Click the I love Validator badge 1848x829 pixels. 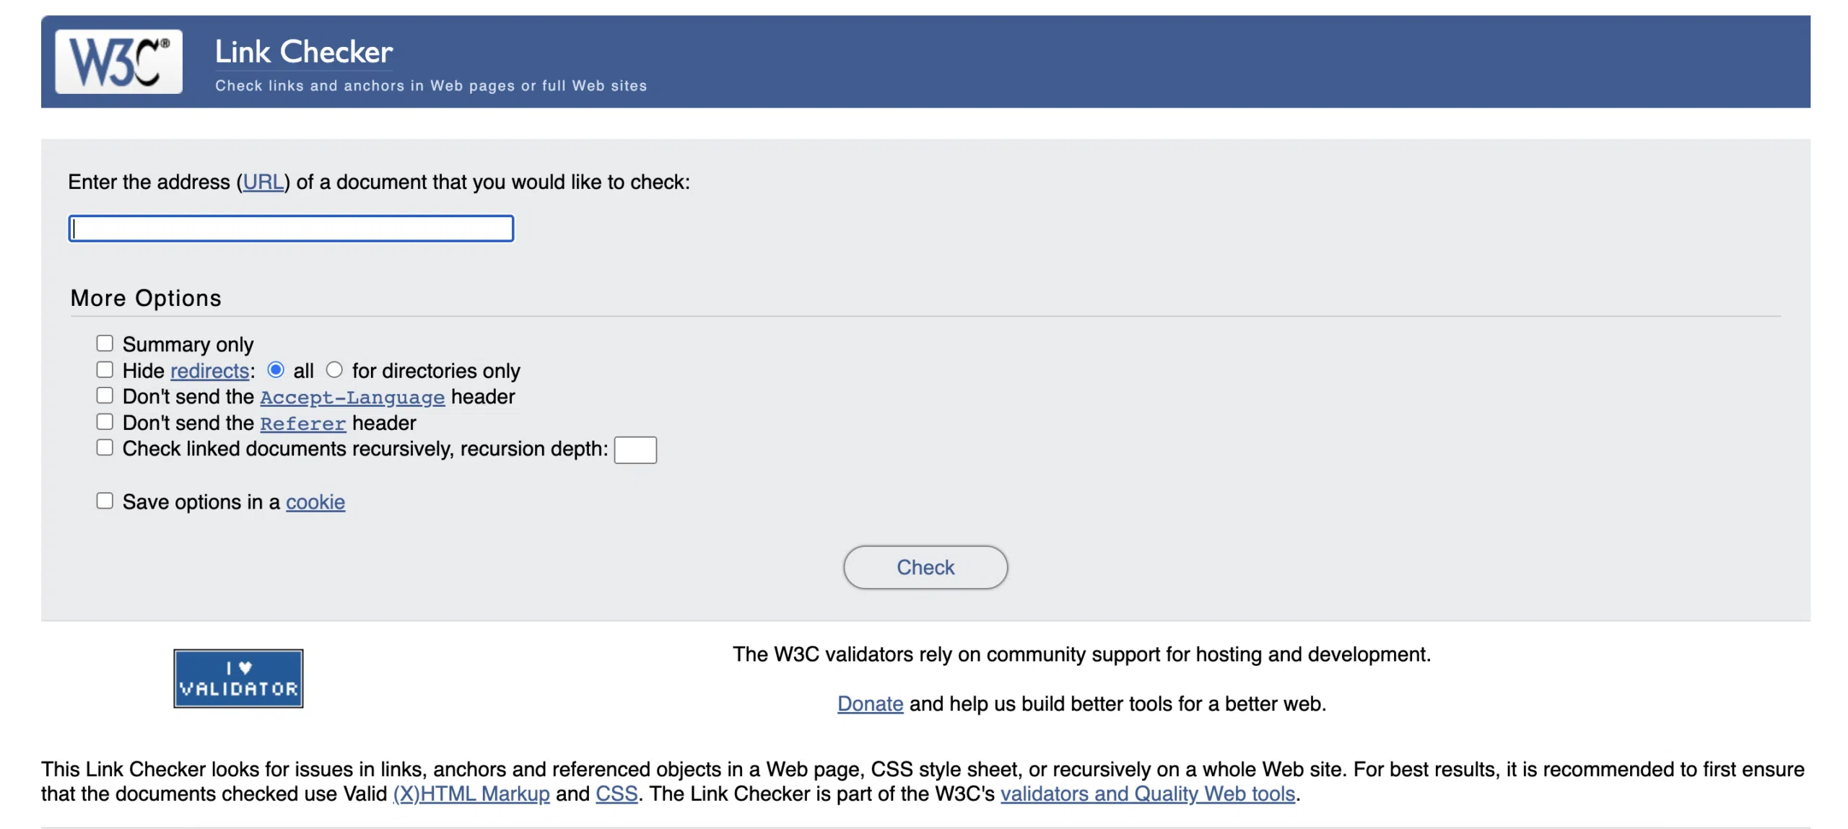(237, 677)
